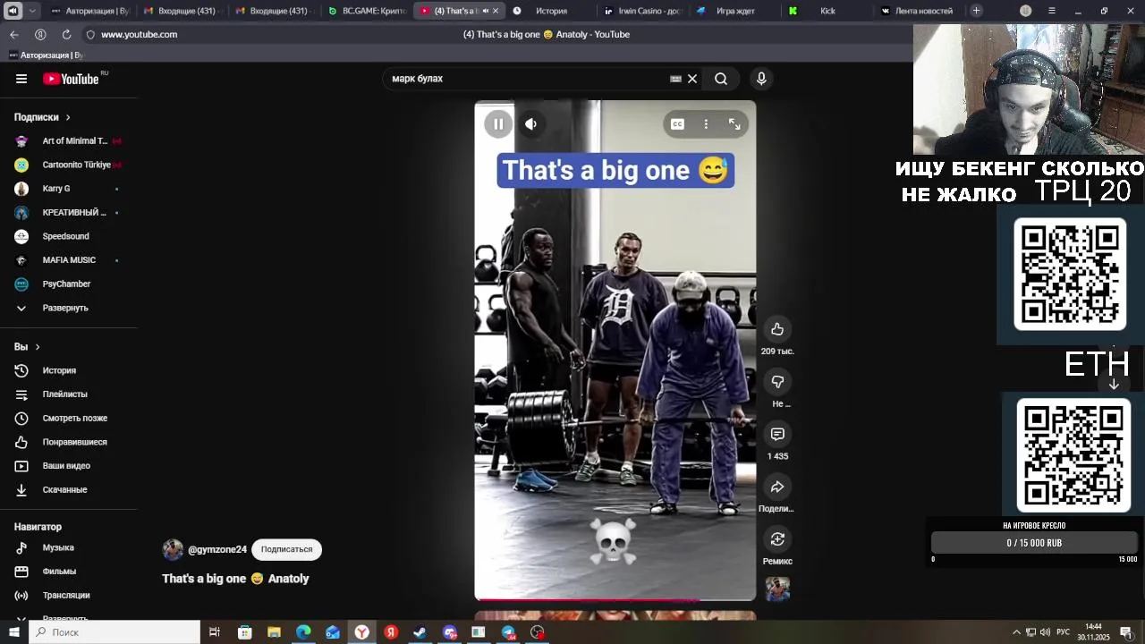Open the Авторизация bookmark
This screenshot has width=1145, height=644.
(46, 55)
